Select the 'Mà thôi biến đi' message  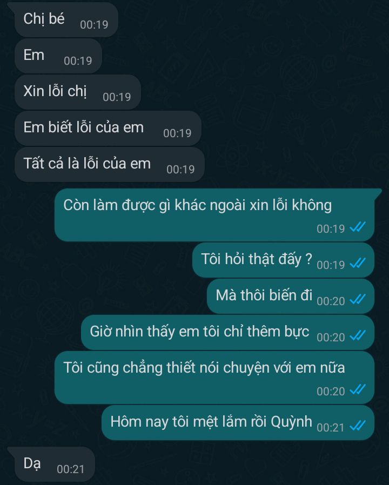click(291, 297)
